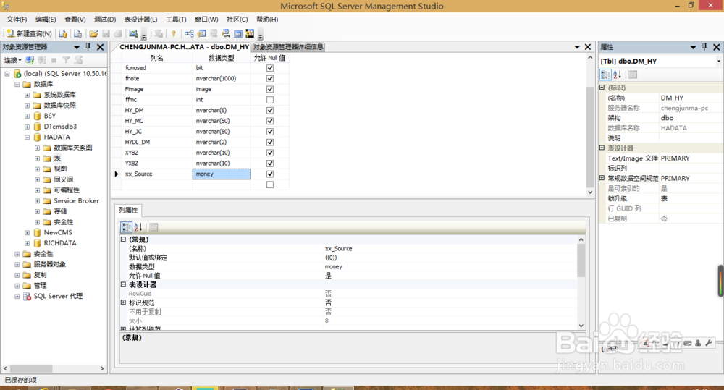Sort column properties alphabetically
Screen dimensions: 724x390
[x=138, y=227]
